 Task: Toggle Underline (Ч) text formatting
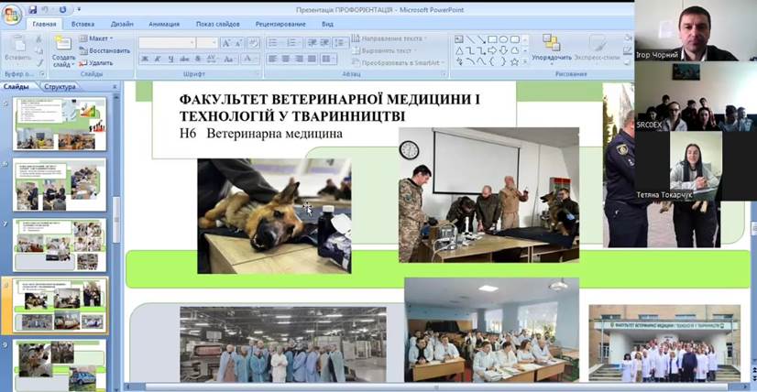click(170, 60)
